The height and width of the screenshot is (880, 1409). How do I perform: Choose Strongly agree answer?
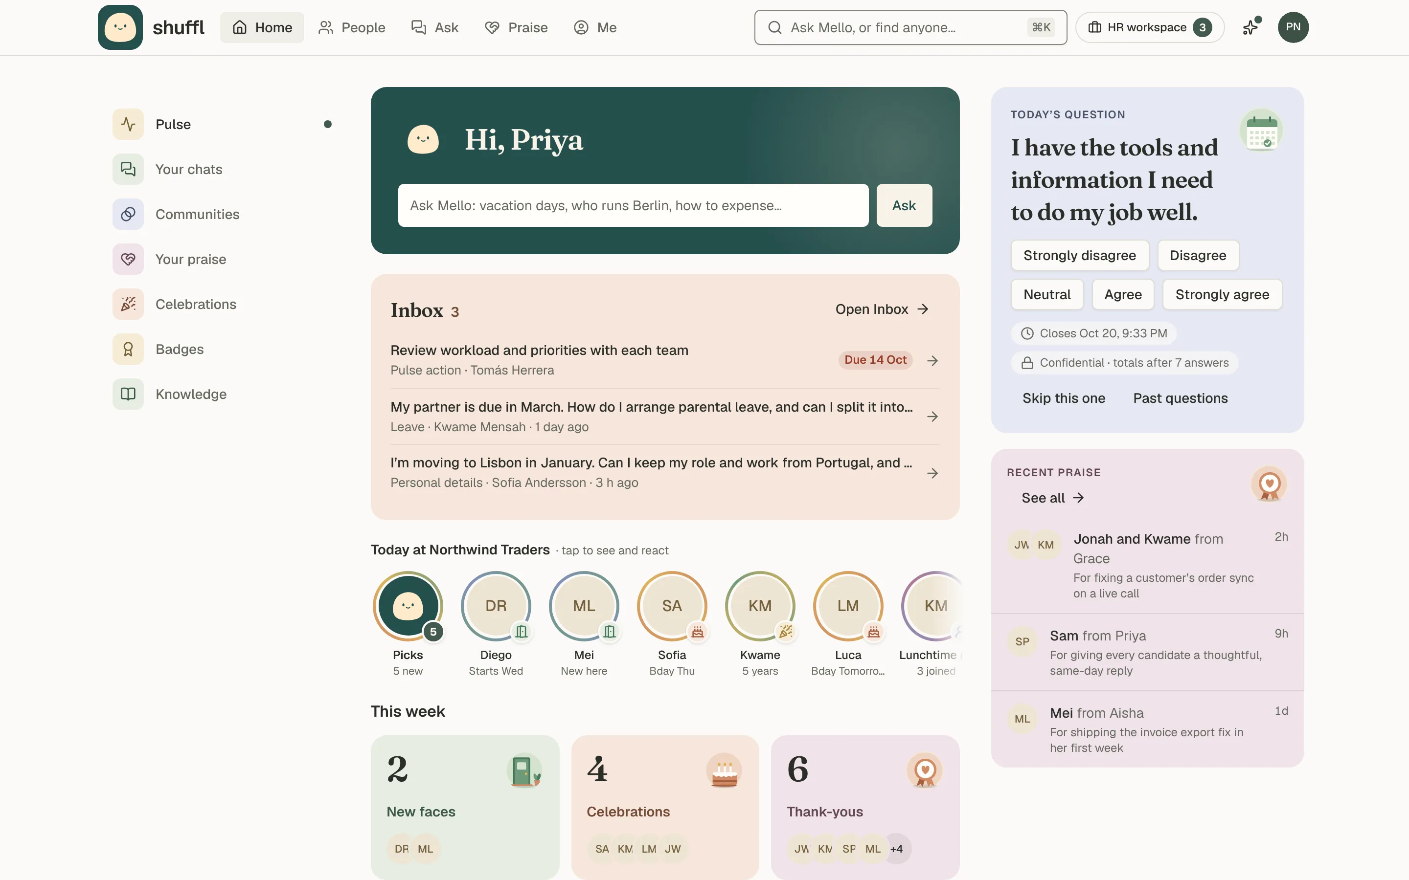(x=1222, y=294)
